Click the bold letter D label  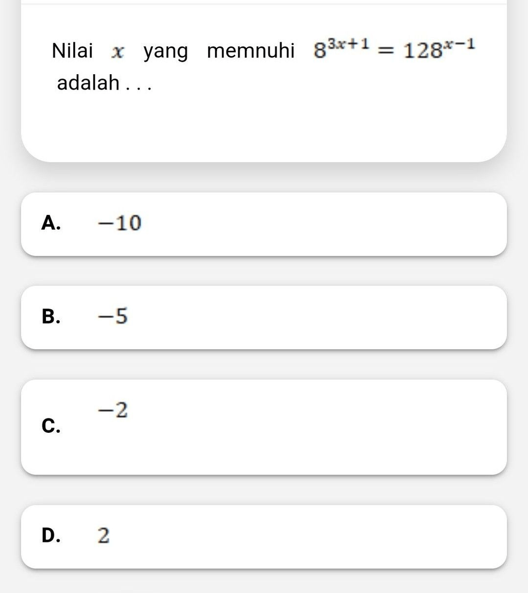pos(51,535)
